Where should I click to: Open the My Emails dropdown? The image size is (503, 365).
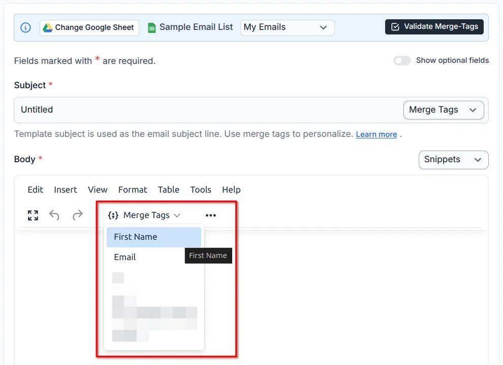[x=287, y=27]
